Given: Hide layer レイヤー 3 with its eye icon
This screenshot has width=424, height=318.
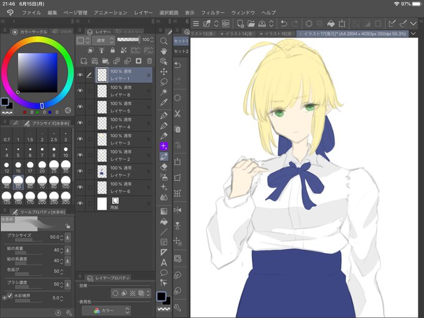Looking at the screenshot, I should (x=80, y=139).
